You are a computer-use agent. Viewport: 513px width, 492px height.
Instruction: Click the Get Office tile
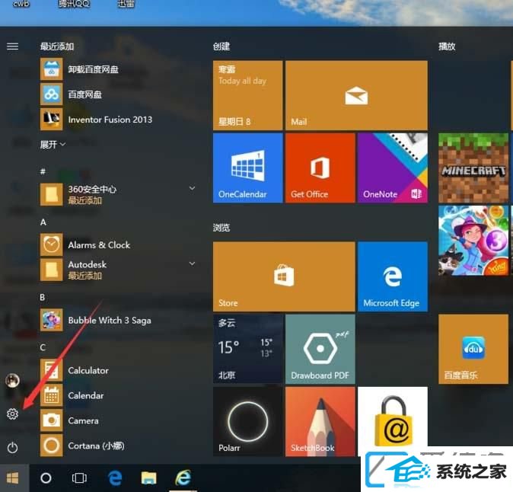point(320,168)
